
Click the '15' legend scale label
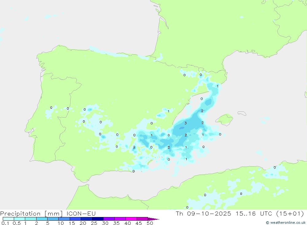pos(72,223)
